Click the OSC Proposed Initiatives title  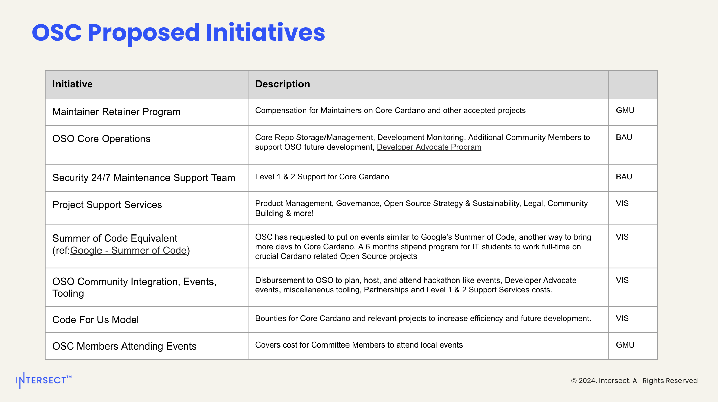pyautogui.click(x=178, y=33)
